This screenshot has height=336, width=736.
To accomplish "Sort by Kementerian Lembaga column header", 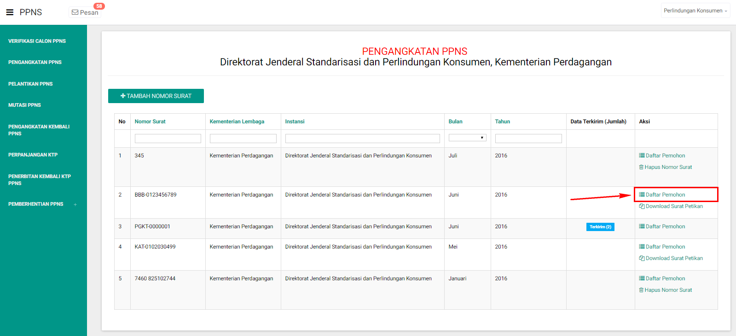I will (x=237, y=122).
